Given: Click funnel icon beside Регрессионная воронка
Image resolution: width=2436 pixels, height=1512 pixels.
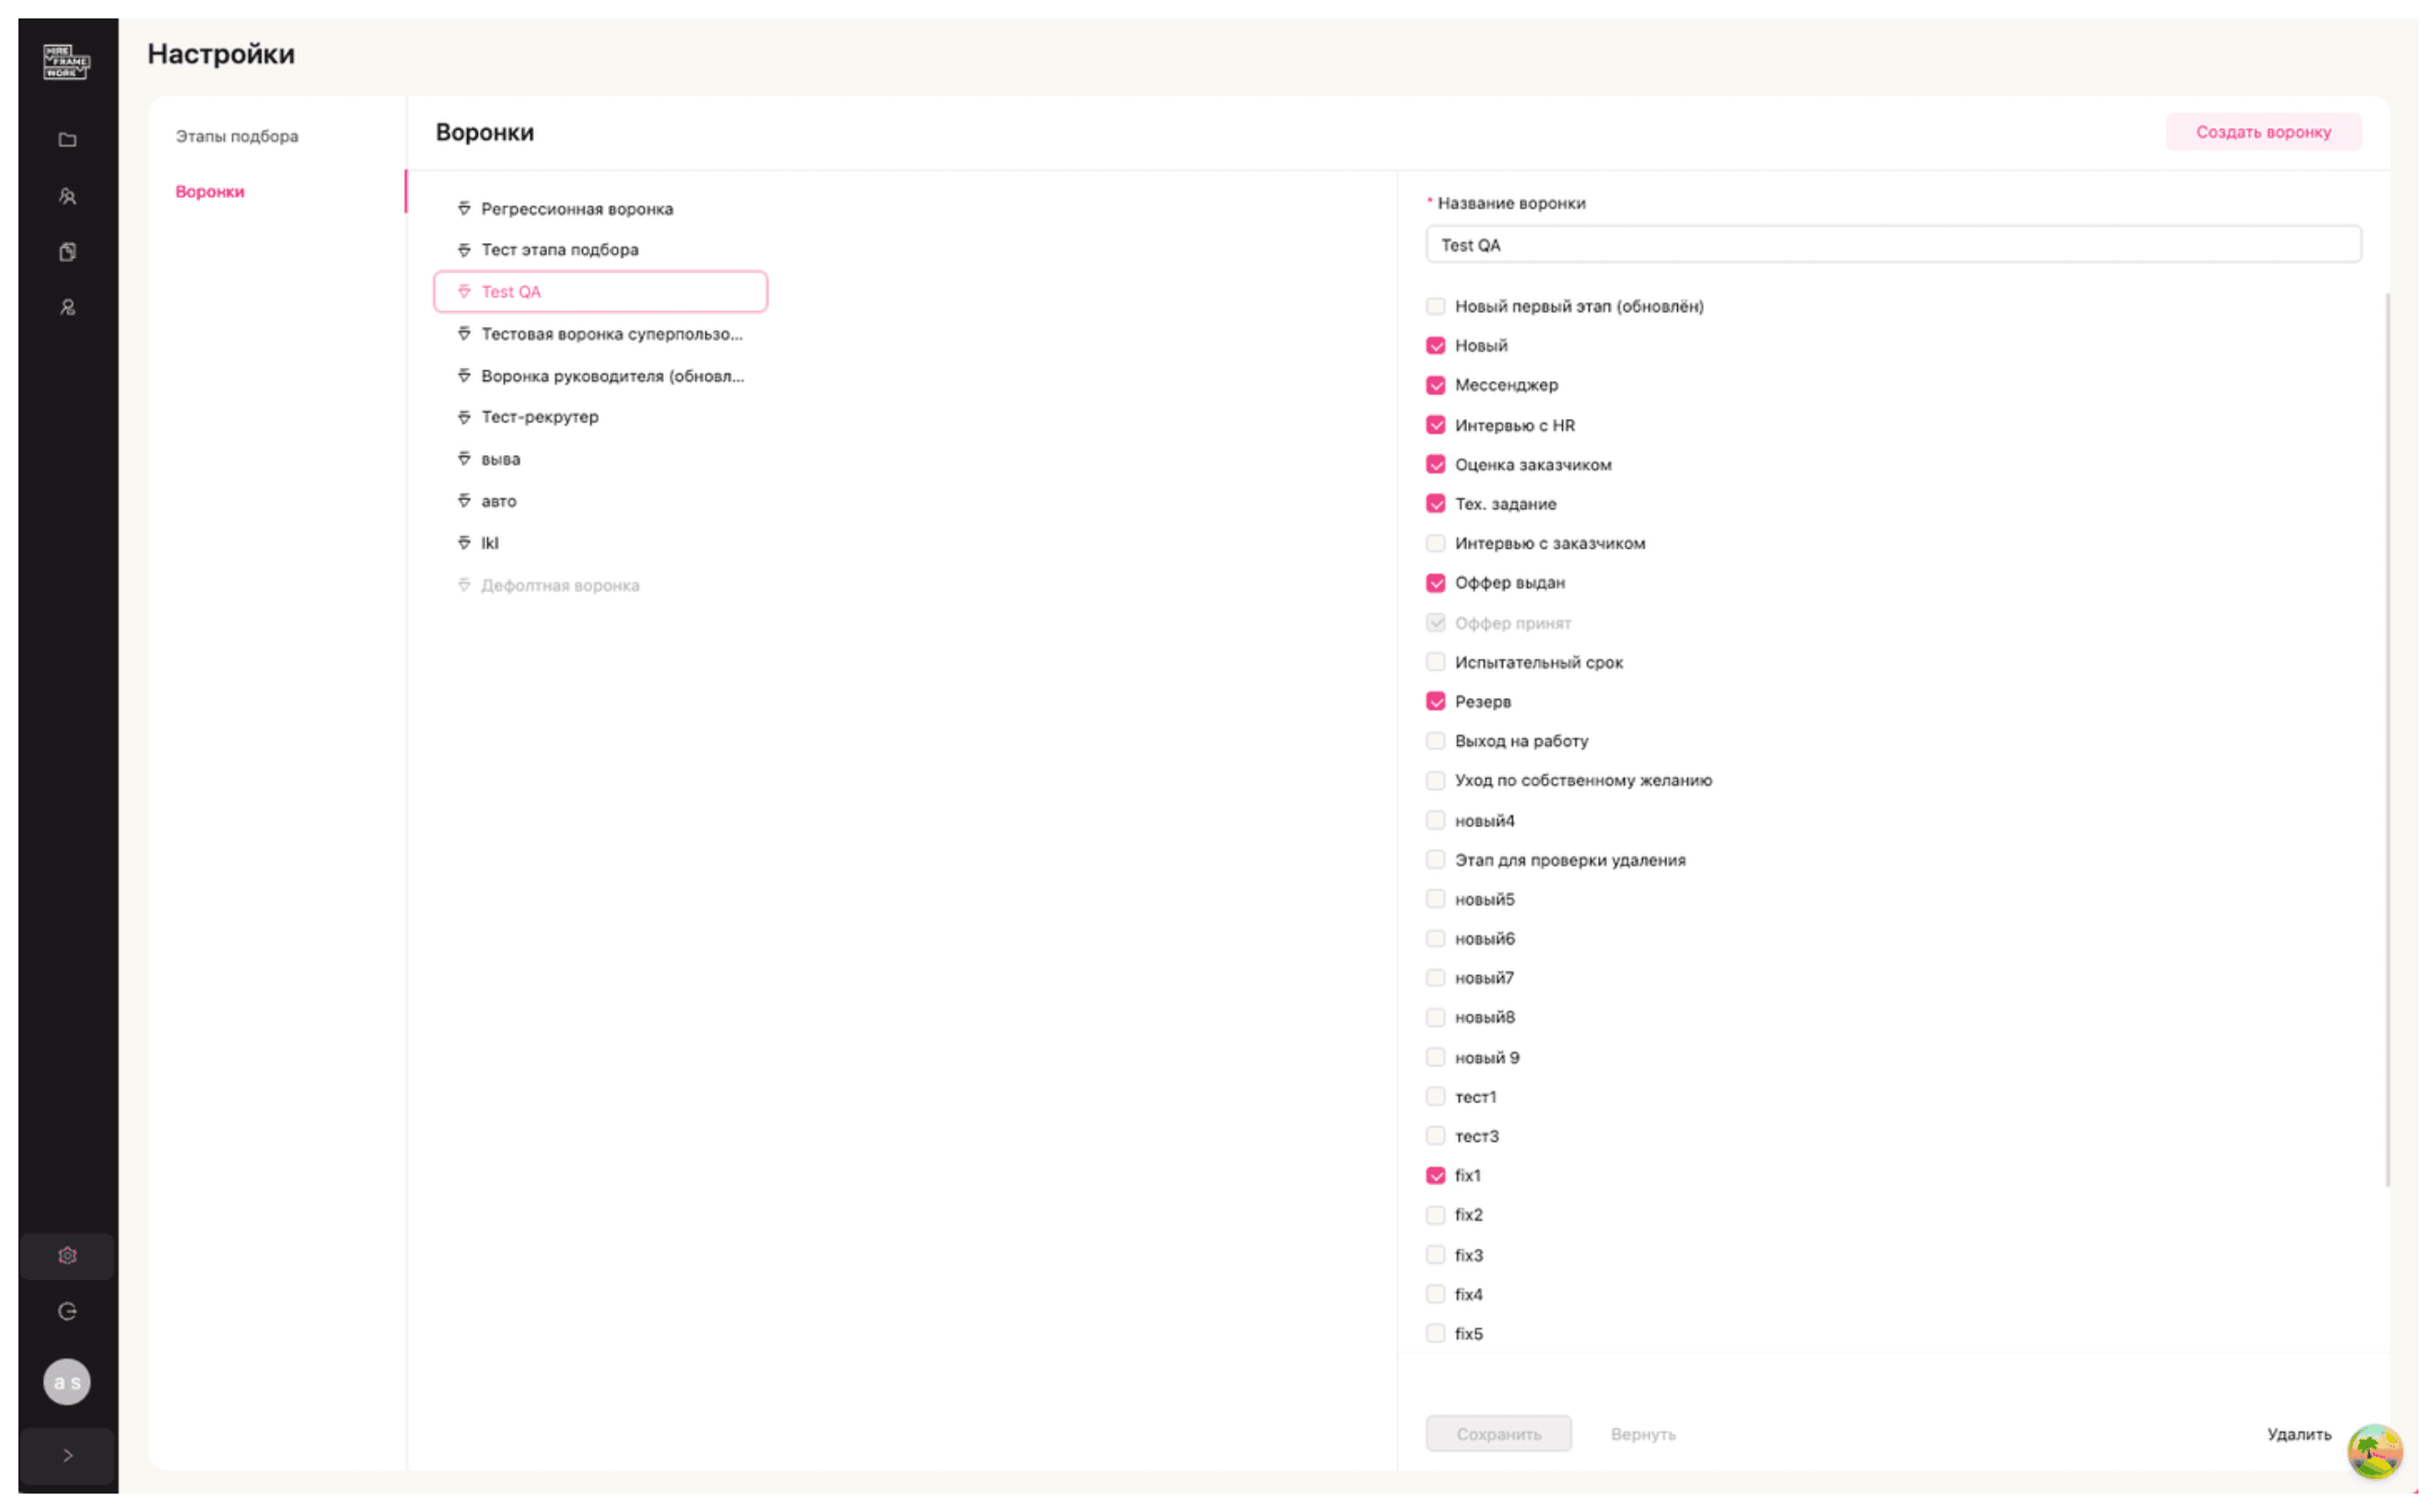Looking at the screenshot, I should click(464, 209).
